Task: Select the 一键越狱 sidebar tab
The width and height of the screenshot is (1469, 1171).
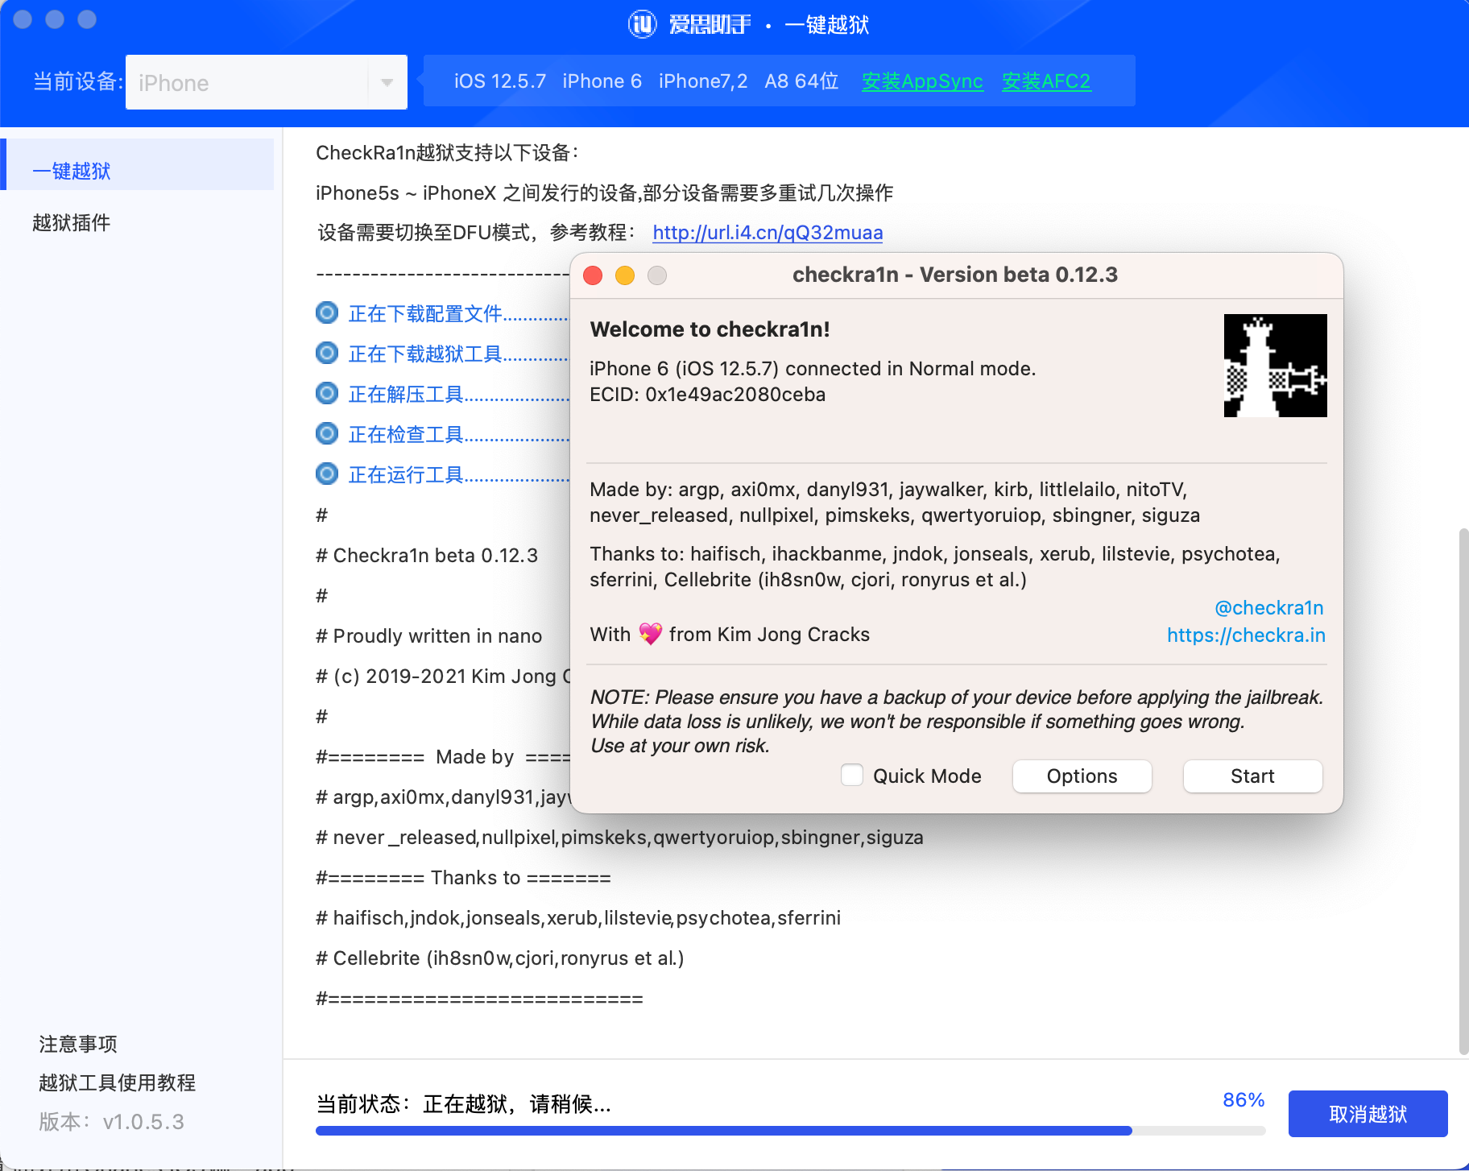Action: coord(138,164)
